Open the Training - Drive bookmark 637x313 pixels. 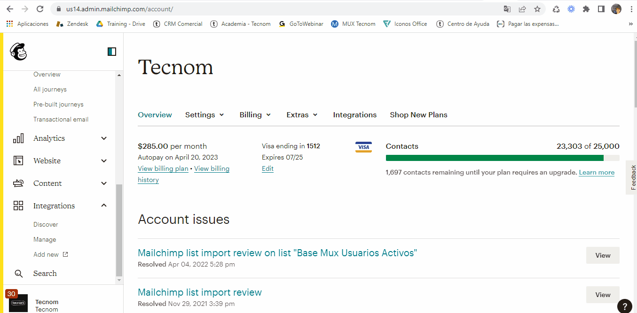[120, 23]
